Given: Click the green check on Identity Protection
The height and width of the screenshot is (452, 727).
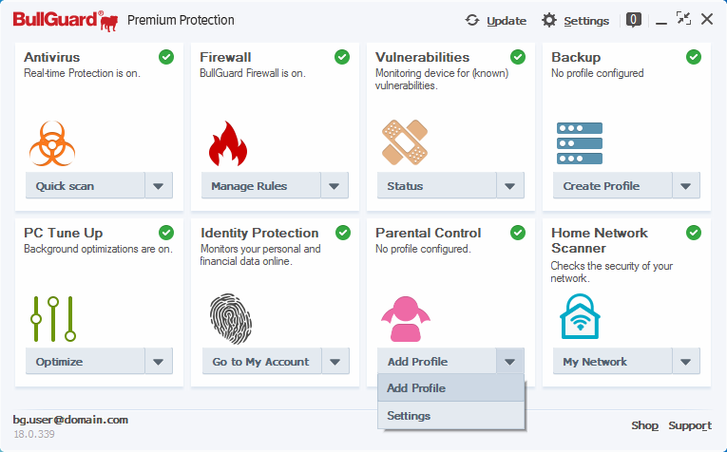Looking at the screenshot, I should (x=343, y=233).
